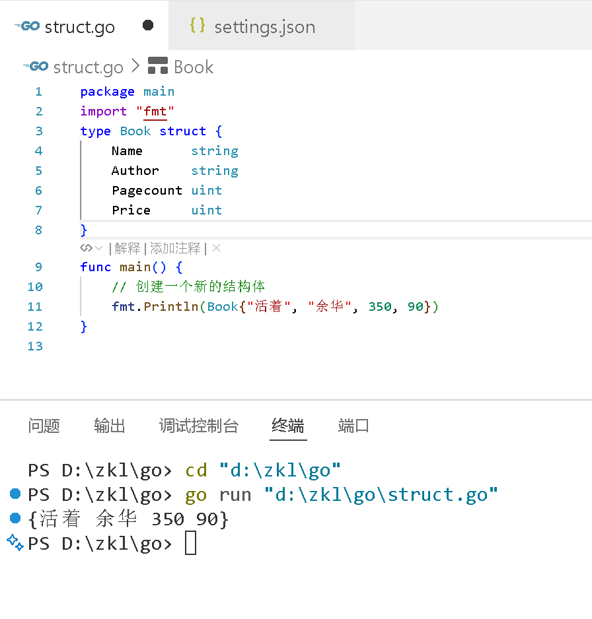Expand the Book breadcrumb to list struct members

[x=192, y=66]
